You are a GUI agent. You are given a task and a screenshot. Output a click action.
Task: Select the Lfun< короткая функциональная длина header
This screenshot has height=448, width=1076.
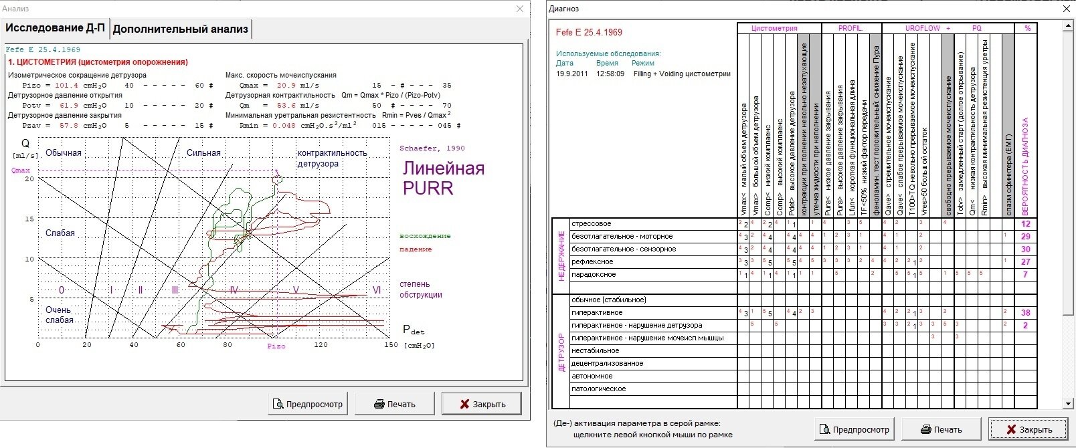pos(852,125)
